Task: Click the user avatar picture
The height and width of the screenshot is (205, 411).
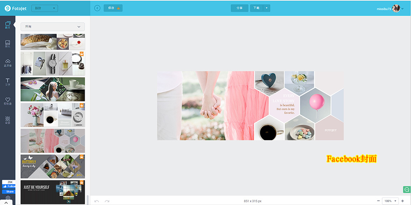Action: (396, 8)
